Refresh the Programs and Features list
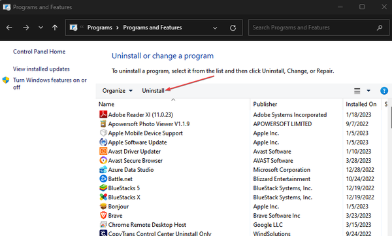Screen dimensions: 392x236 point(233,27)
